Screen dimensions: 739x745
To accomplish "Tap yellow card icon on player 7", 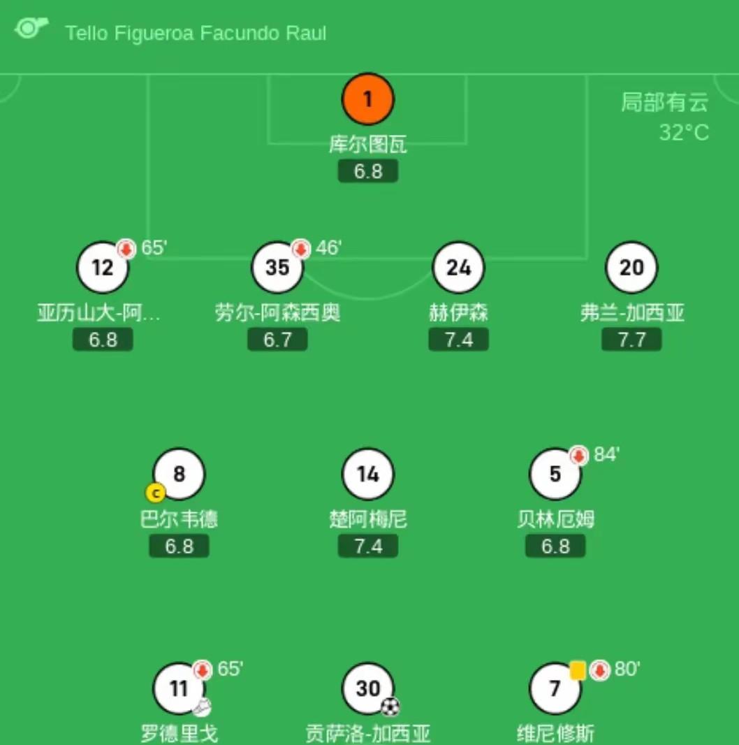I will pyautogui.click(x=578, y=670).
